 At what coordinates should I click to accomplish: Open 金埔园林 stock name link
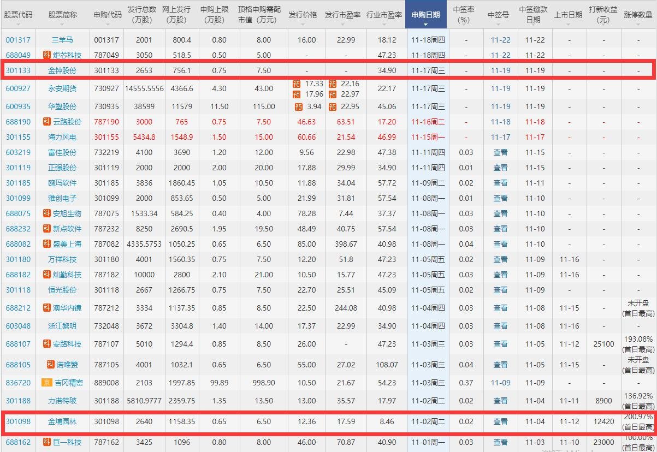(62, 421)
